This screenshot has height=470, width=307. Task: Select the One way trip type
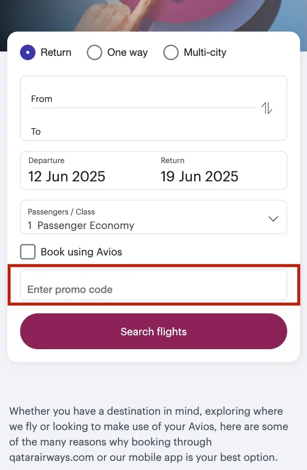[94, 52]
